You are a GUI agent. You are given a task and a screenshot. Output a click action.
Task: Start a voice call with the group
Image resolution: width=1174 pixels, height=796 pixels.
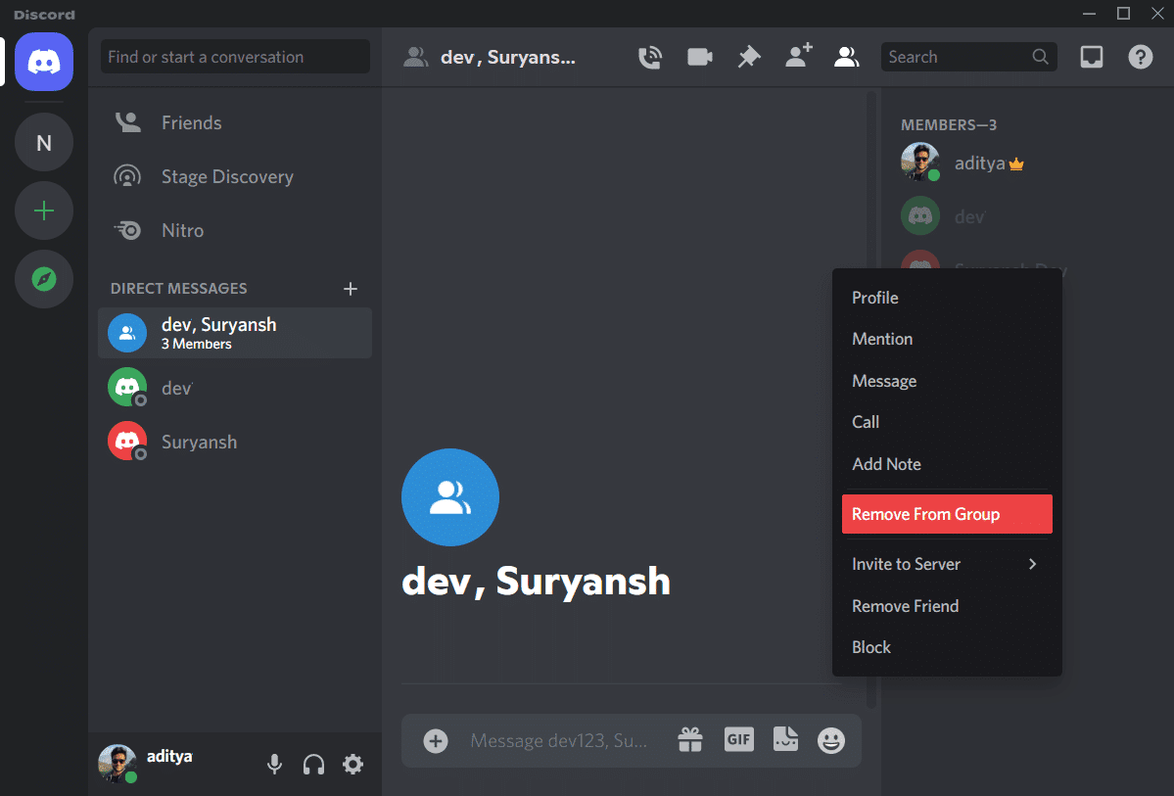649,56
